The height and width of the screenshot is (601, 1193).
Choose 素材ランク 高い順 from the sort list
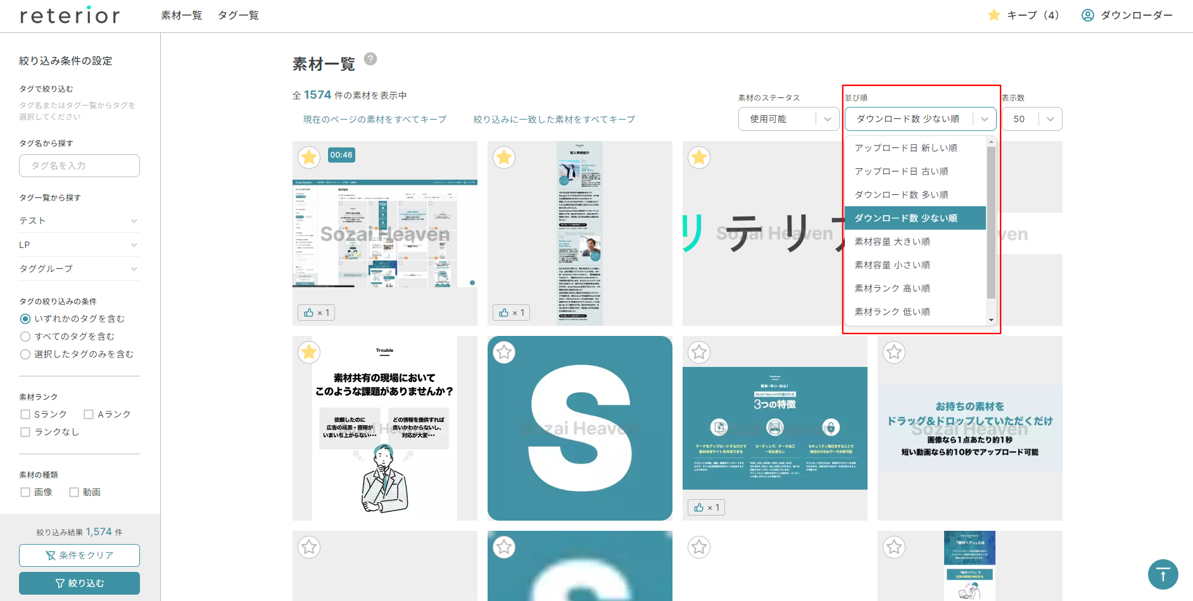[x=915, y=288]
